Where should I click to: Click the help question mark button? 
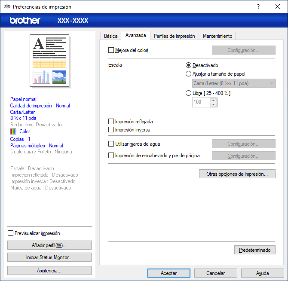pos(258,7)
